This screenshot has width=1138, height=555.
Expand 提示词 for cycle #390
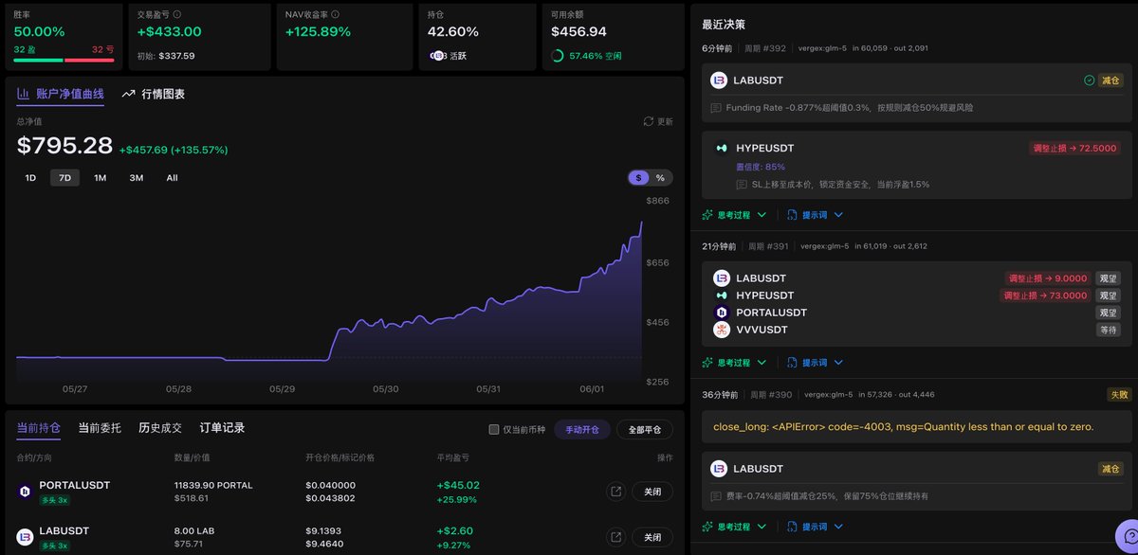click(x=815, y=526)
